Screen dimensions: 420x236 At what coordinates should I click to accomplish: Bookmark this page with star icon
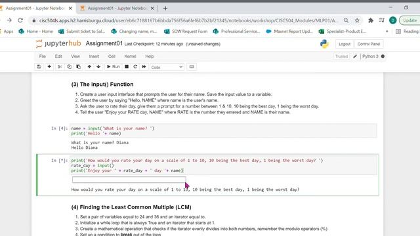[357, 20]
